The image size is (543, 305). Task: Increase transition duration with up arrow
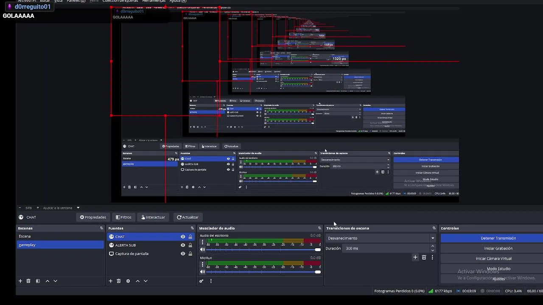pos(432,246)
